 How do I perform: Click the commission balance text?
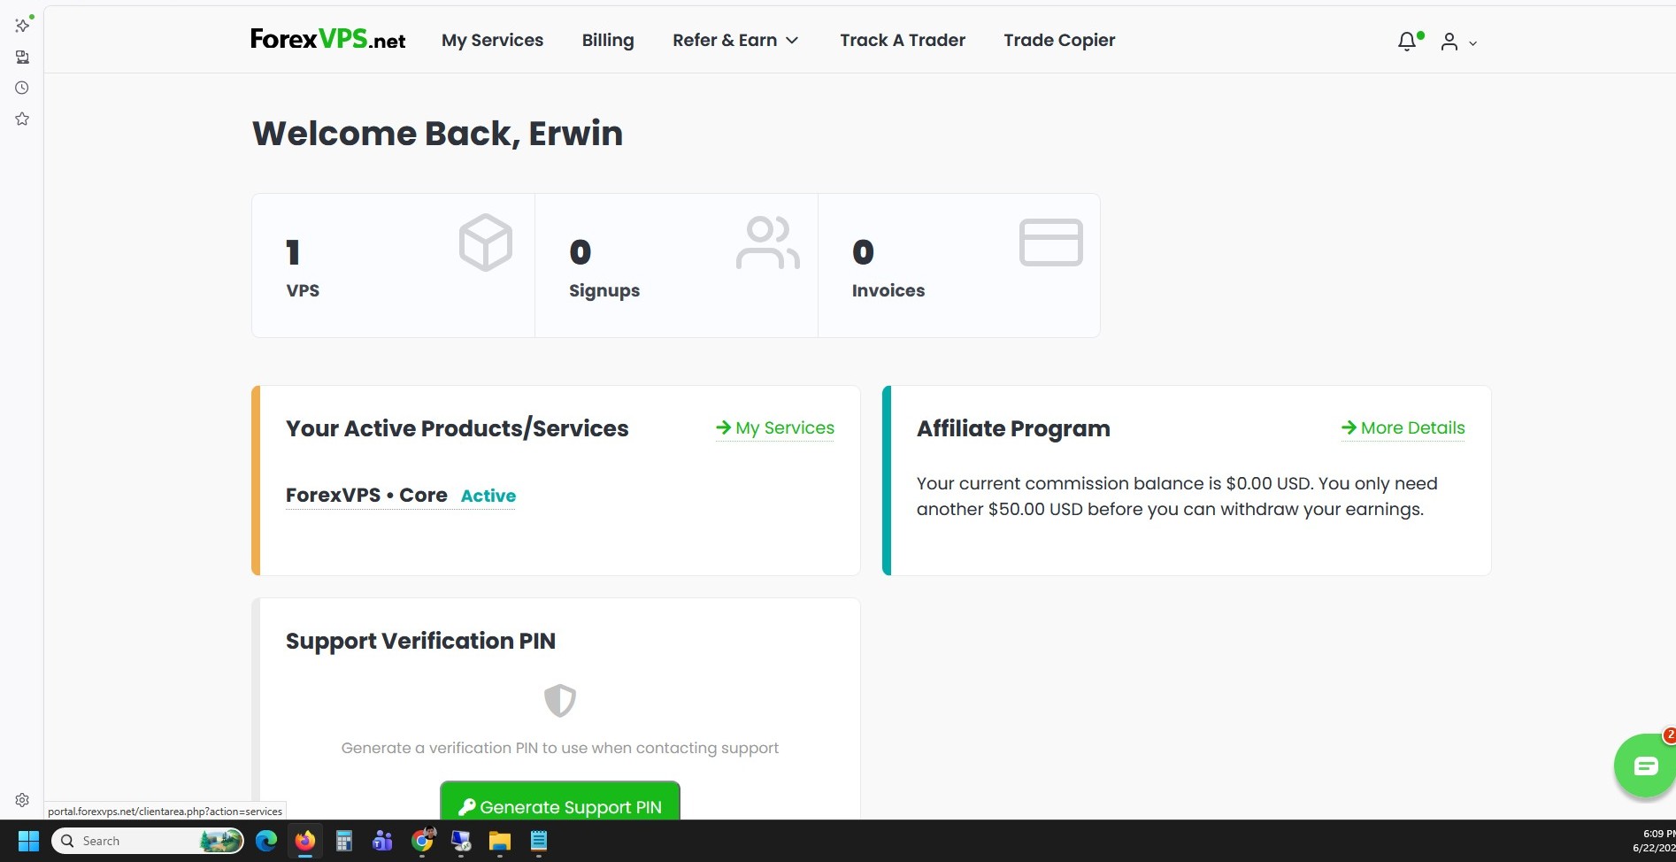(x=1177, y=496)
